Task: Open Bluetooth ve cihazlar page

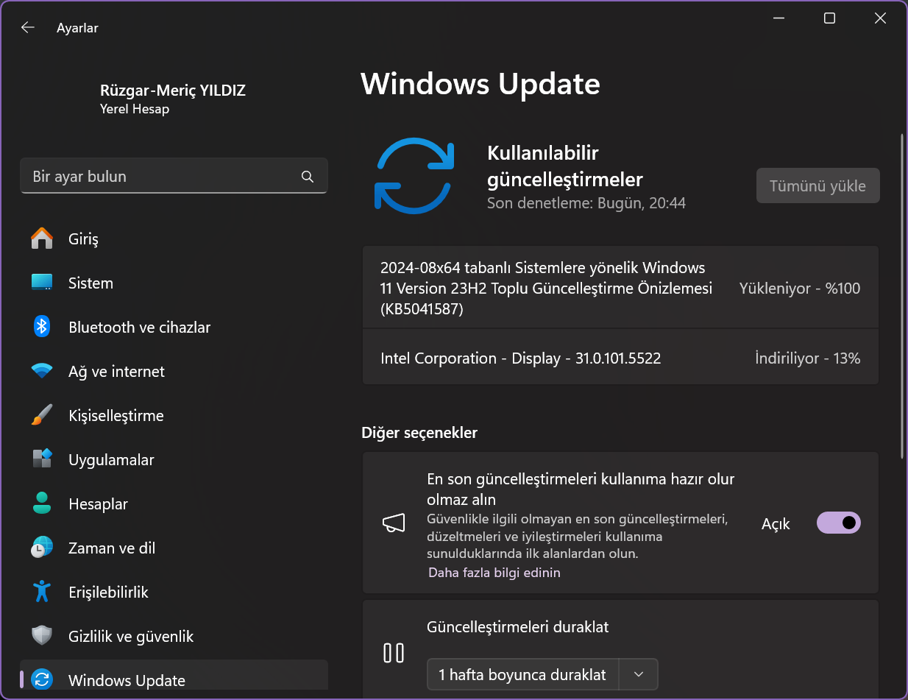Action: point(174,327)
